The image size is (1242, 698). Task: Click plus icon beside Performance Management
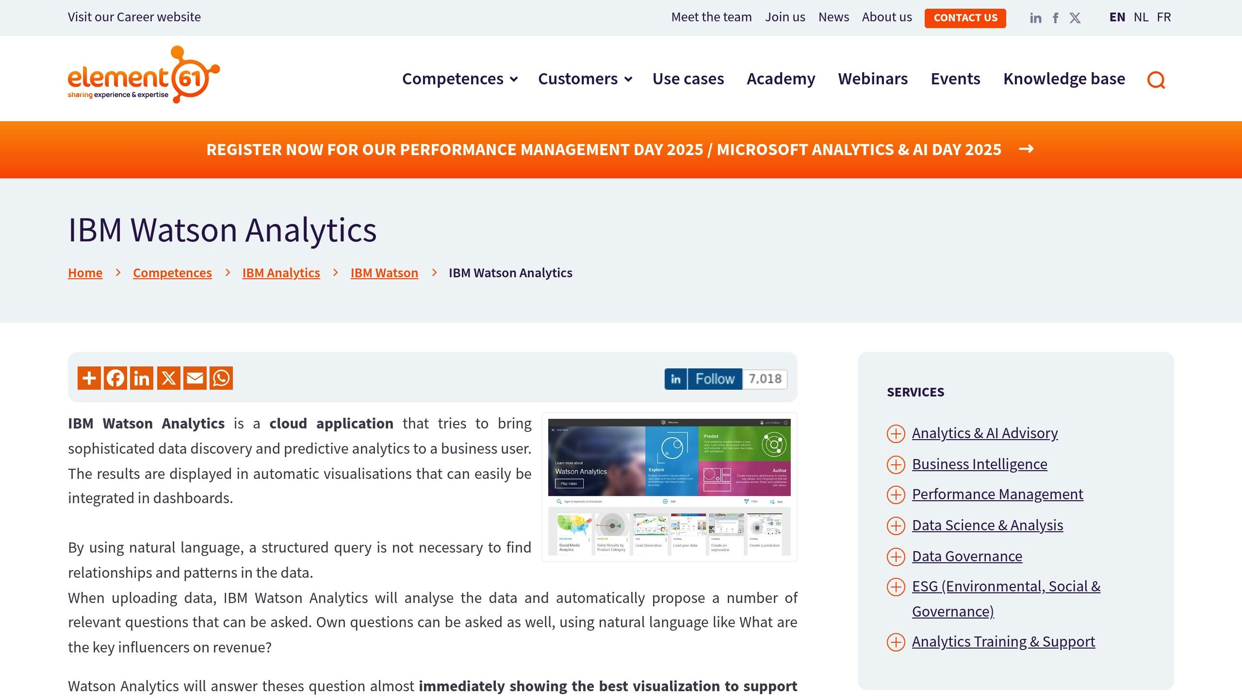coord(896,494)
